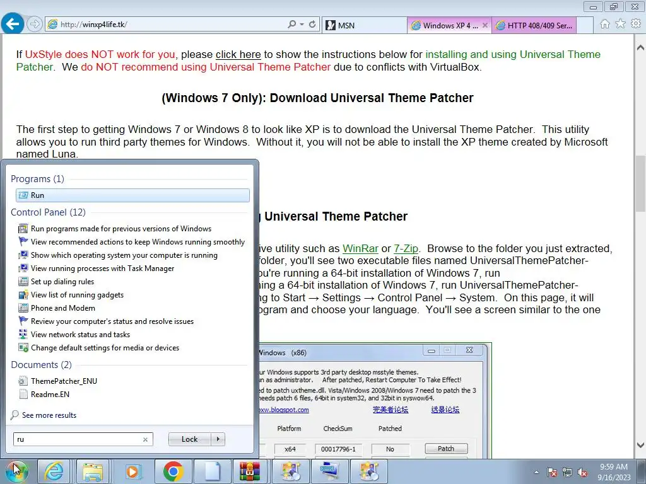Click the Documents (2) group heading
Screen dimensions: 646x484
(41, 365)
